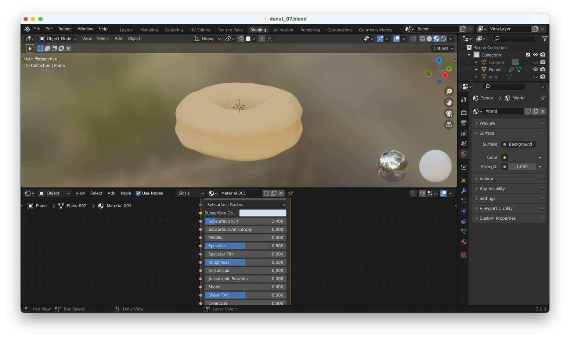570x340 pixels.
Task: Switch viewport to Wireframe shading mode
Action: point(422,39)
